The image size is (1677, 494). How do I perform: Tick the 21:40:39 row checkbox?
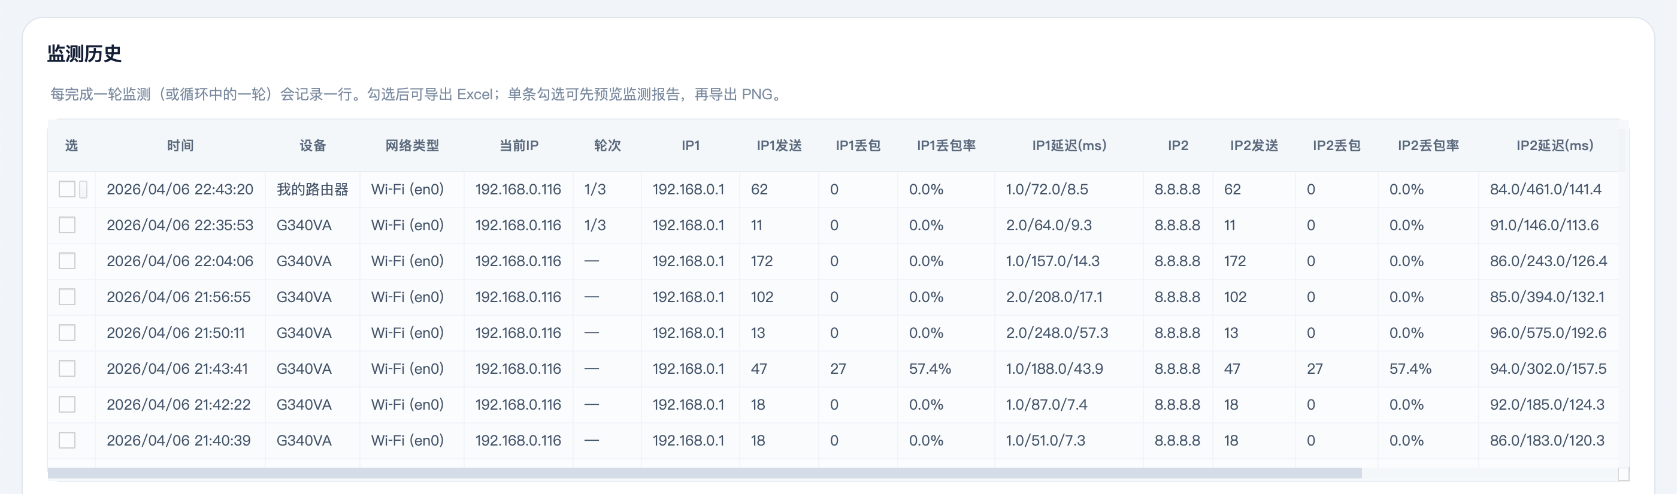point(67,440)
